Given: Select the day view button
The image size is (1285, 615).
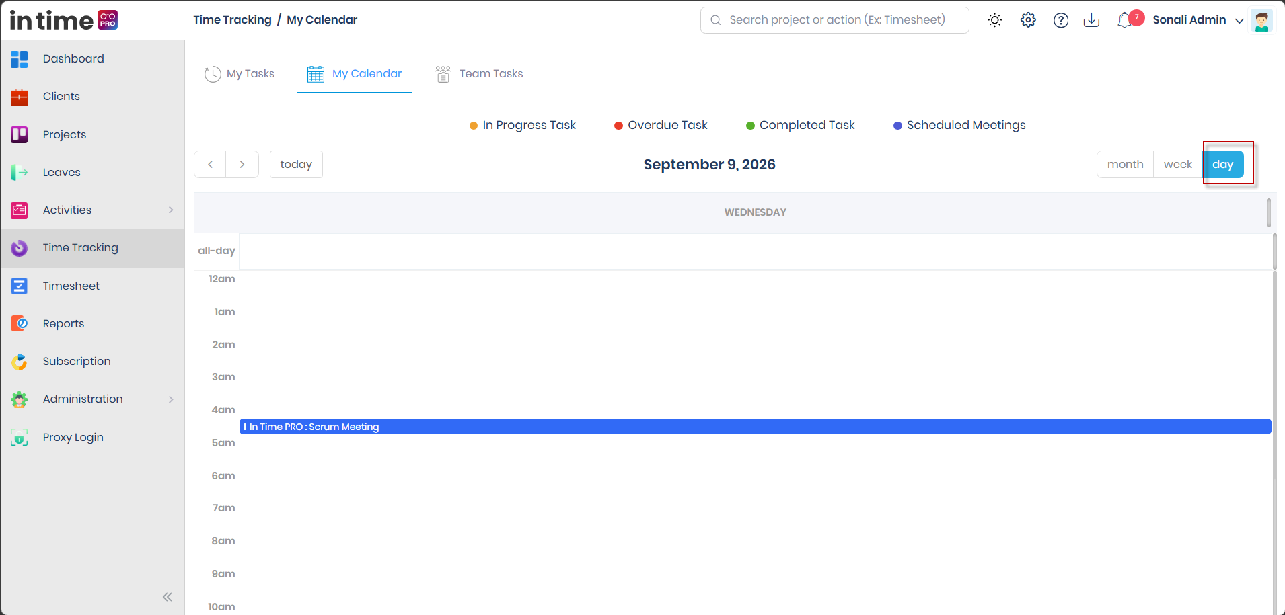Looking at the screenshot, I should 1222,165.
